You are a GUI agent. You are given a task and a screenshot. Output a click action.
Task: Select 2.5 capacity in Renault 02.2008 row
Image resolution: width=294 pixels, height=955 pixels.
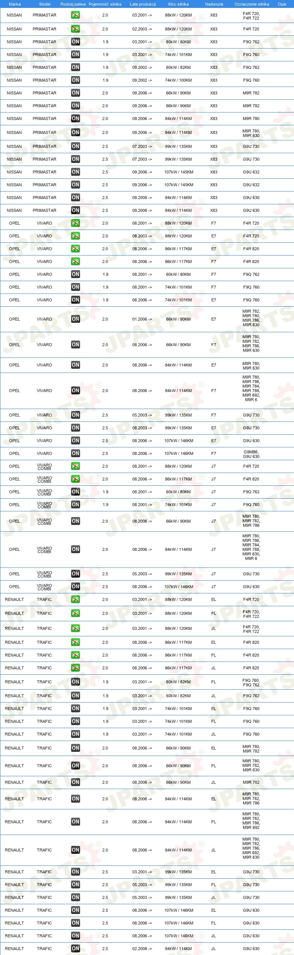(105, 949)
